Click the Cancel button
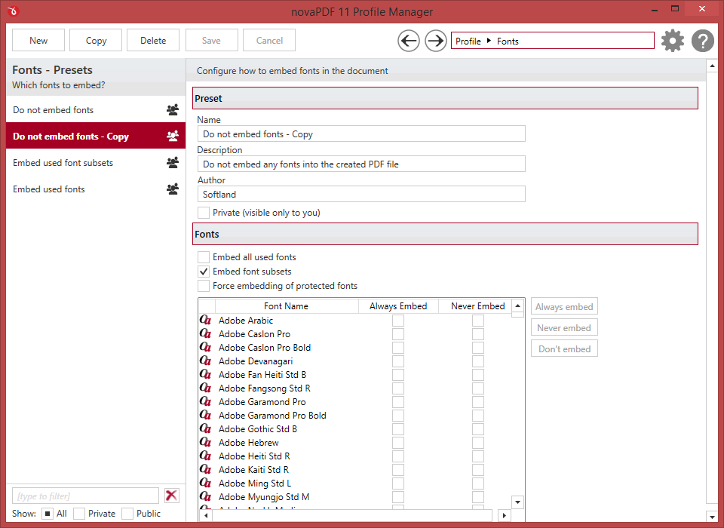This screenshot has width=724, height=528. pos(269,40)
